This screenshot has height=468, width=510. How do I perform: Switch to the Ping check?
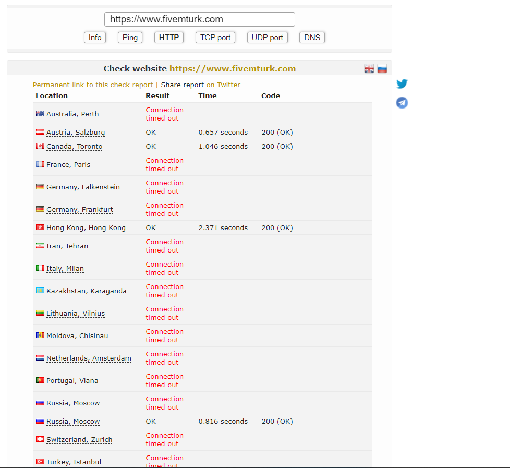130,38
